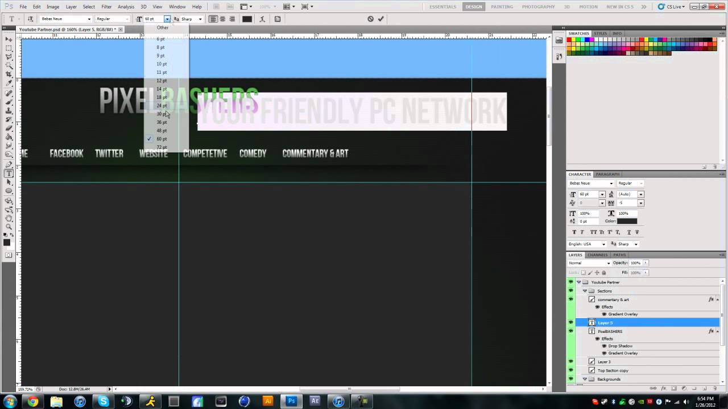The width and height of the screenshot is (728, 409).
Task: Select the Lasso tool
Action: tap(9, 57)
